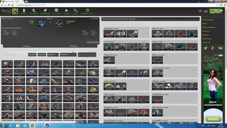Switch to the Returns tab

74,46
